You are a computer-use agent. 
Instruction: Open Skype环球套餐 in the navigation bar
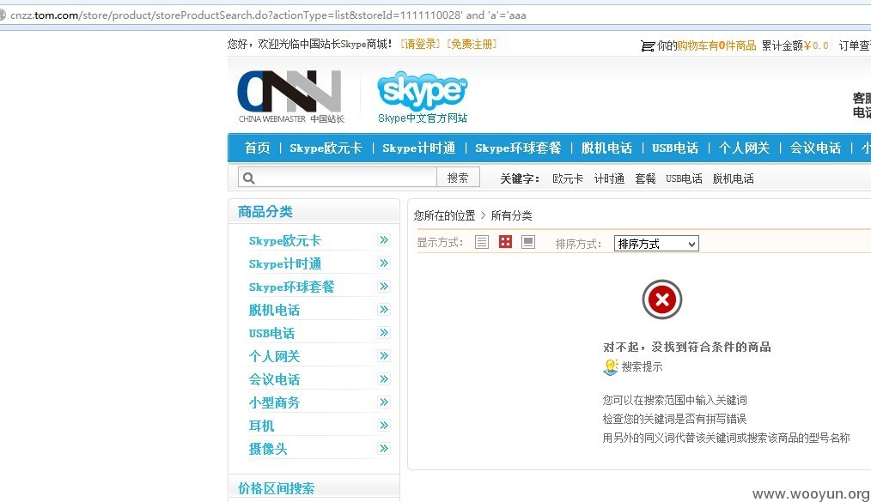tap(518, 148)
